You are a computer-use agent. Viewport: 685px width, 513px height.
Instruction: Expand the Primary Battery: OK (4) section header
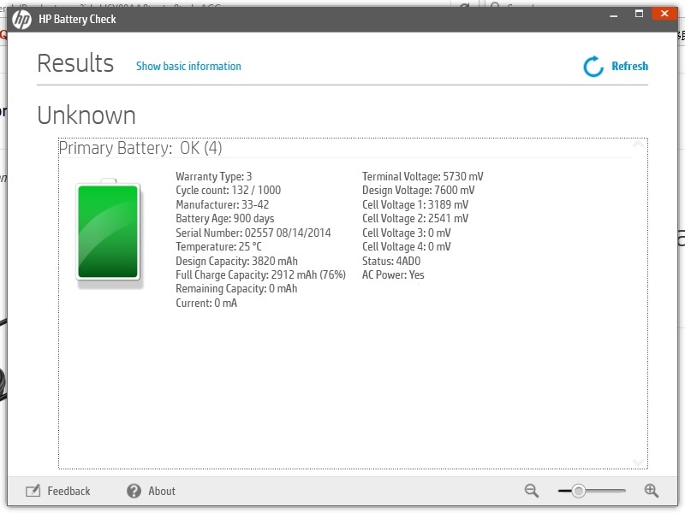point(140,147)
